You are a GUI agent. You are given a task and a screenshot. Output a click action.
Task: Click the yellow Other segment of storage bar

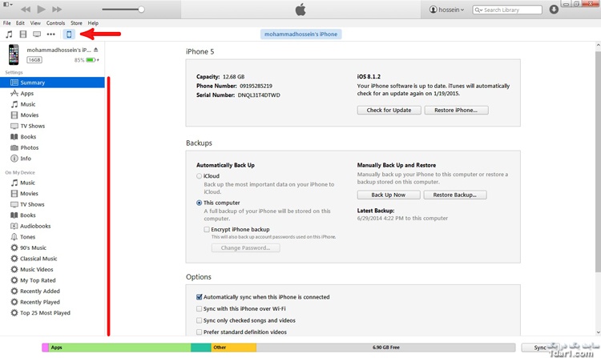pyautogui.click(x=234, y=348)
